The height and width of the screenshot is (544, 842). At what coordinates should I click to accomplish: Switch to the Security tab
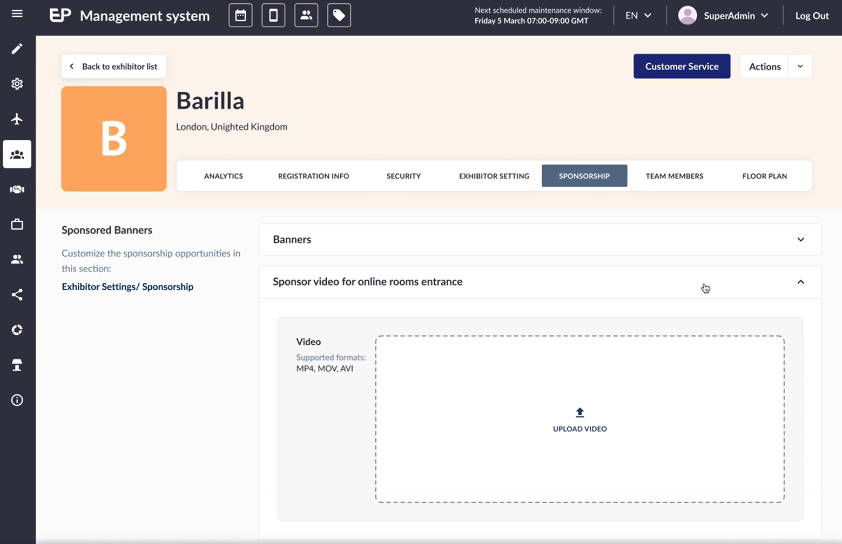tap(403, 176)
